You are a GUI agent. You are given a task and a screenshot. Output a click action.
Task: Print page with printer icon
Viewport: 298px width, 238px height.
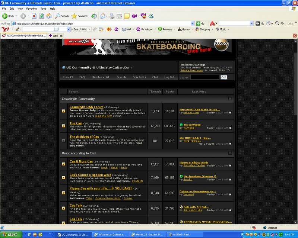(x=112, y=16)
